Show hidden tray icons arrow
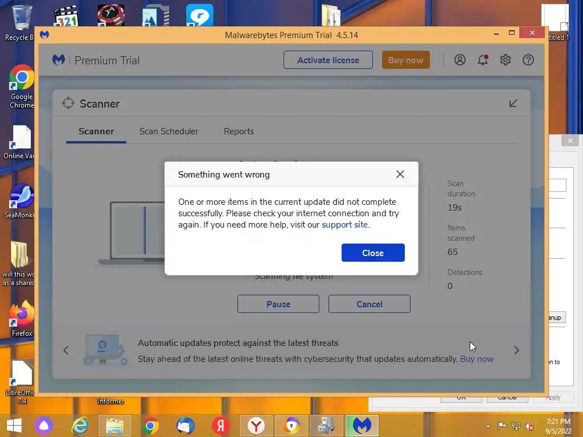The image size is (583, 437). tap(488, 426)
